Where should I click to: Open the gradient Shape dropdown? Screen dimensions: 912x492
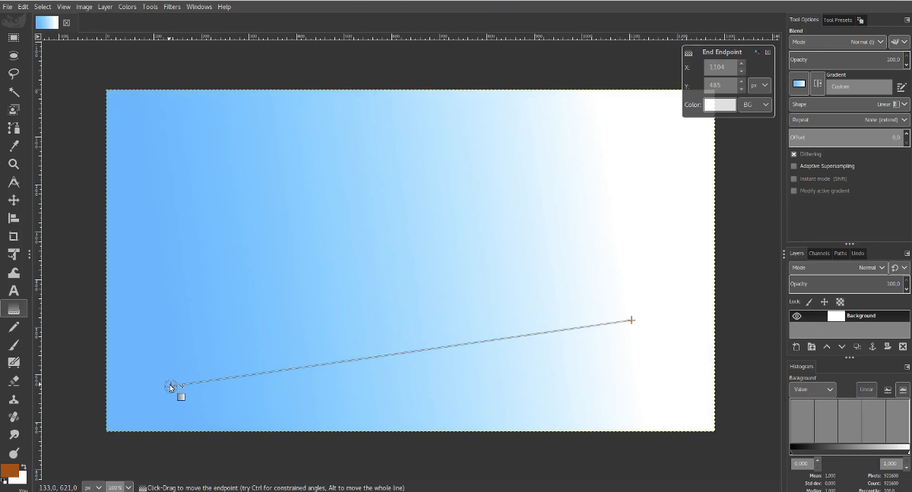pos(849,104)
